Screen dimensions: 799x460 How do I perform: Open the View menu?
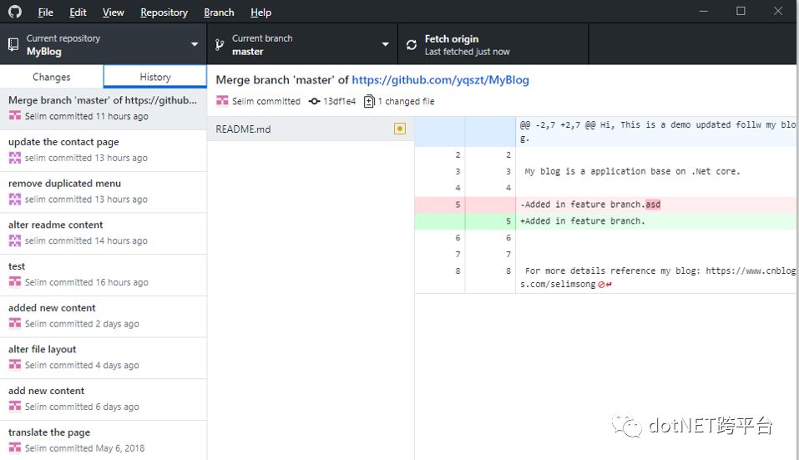tap(113, 13)
